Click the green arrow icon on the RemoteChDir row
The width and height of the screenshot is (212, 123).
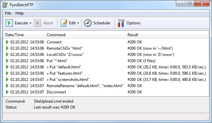pos(7,48)
